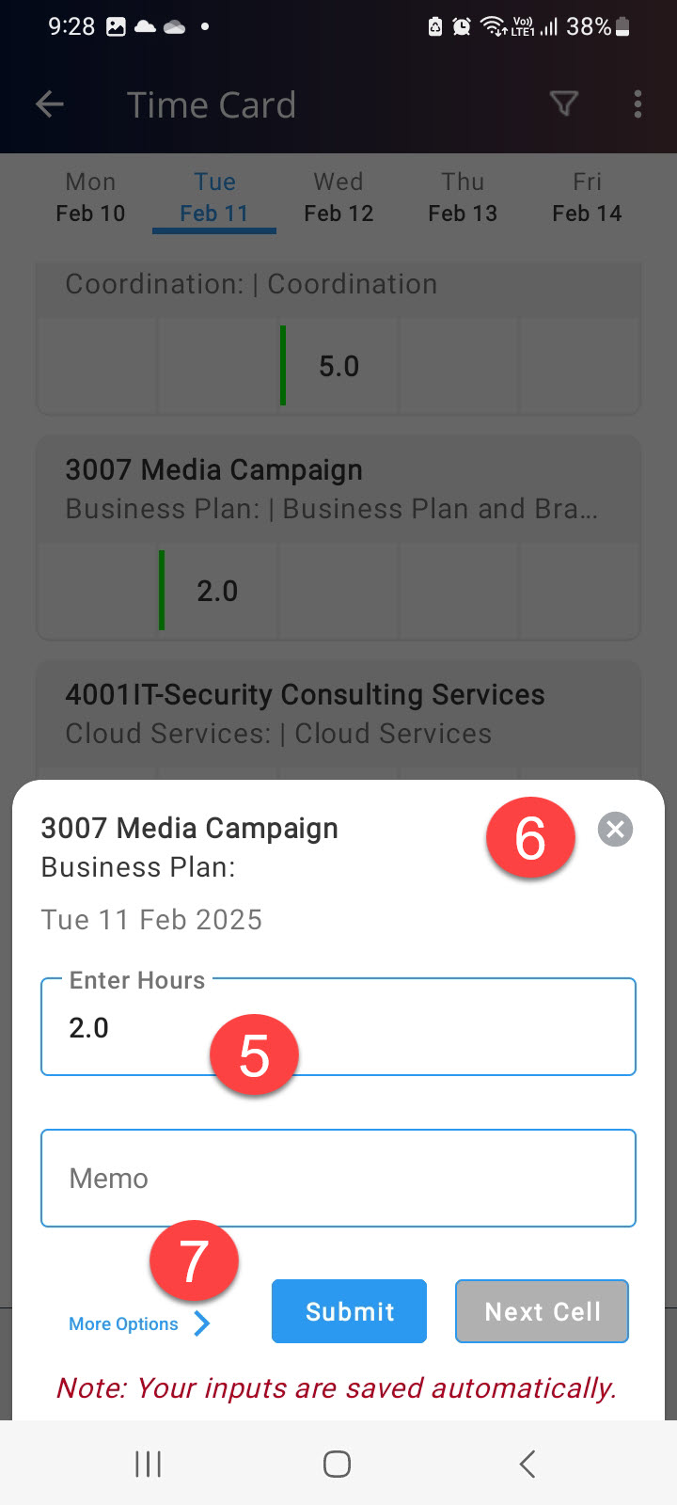
Task: Tap the Android back navigation button
Action: (x=527, y=1464)
